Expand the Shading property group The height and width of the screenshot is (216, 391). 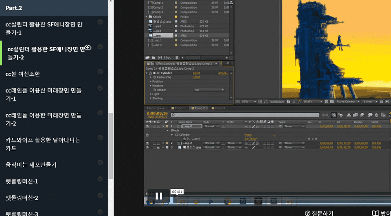[151, 98]
